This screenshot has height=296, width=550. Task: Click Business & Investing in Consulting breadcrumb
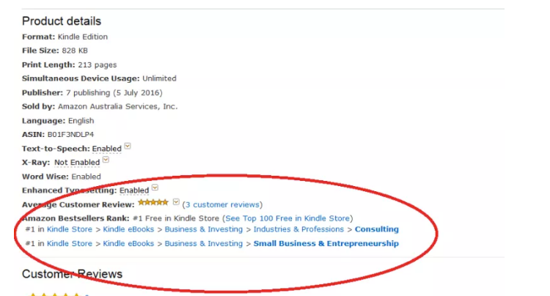203,229
